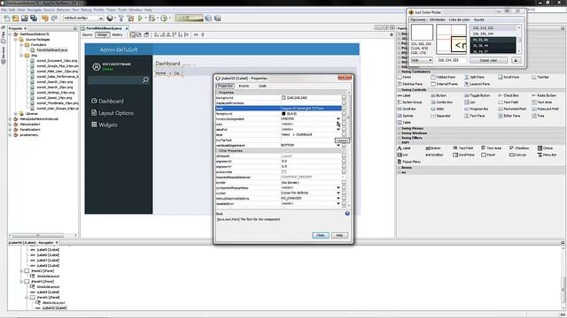Click the background property color swatch
The image size is (567, 318).
283,98
